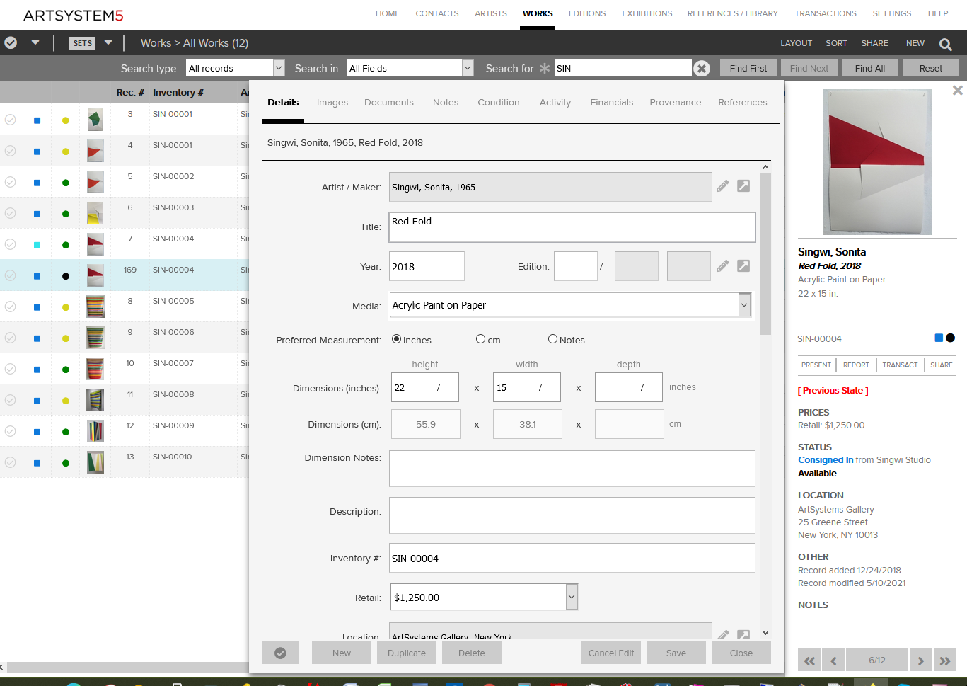Open the Search type dropdown
The image size is (967, 686).
tap(279, 68)
